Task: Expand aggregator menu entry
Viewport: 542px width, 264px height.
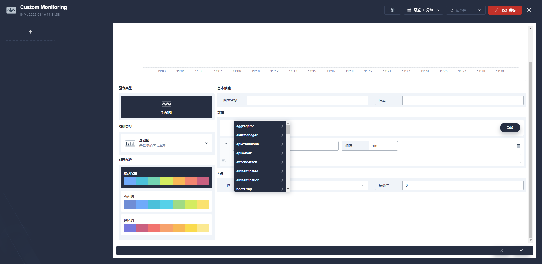Action: (x=260, y=126)
